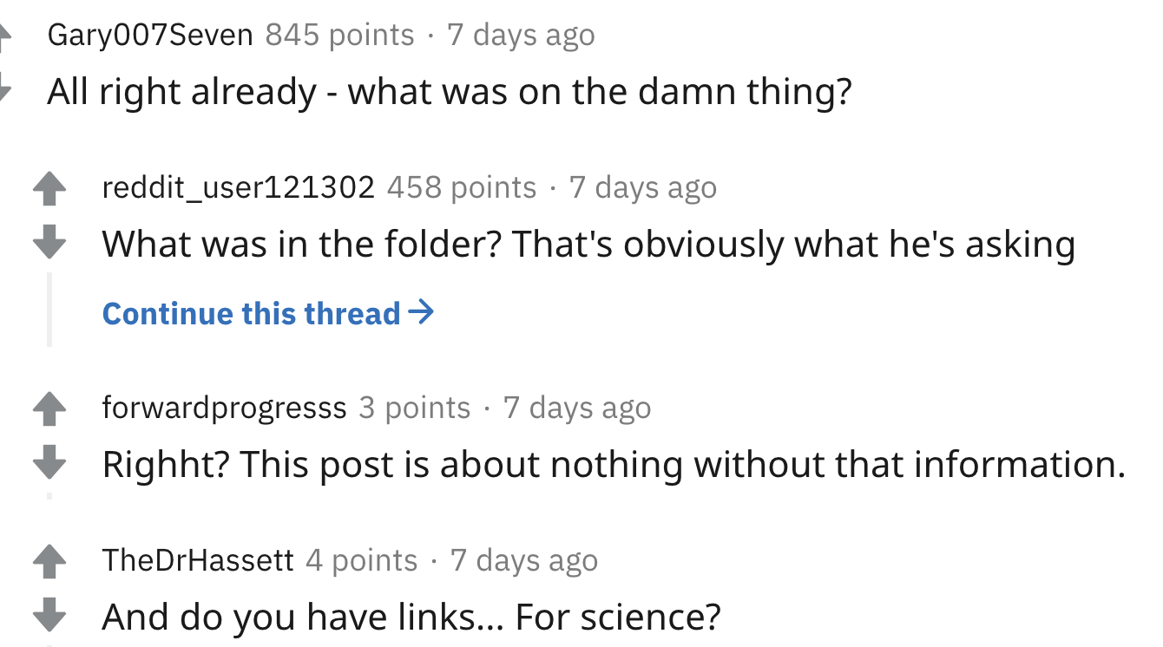
Task: Downvote Gary007Seven's comment
Action: pos(4,88)
